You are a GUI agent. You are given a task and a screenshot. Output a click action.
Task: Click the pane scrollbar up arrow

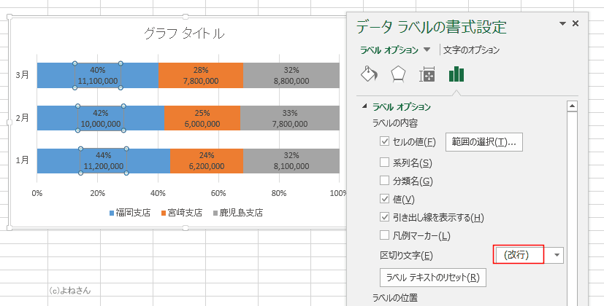(x=572, y=106)
